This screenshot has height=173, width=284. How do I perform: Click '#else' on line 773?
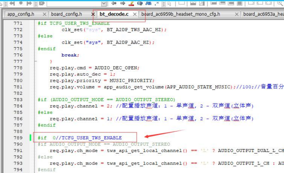45,36
